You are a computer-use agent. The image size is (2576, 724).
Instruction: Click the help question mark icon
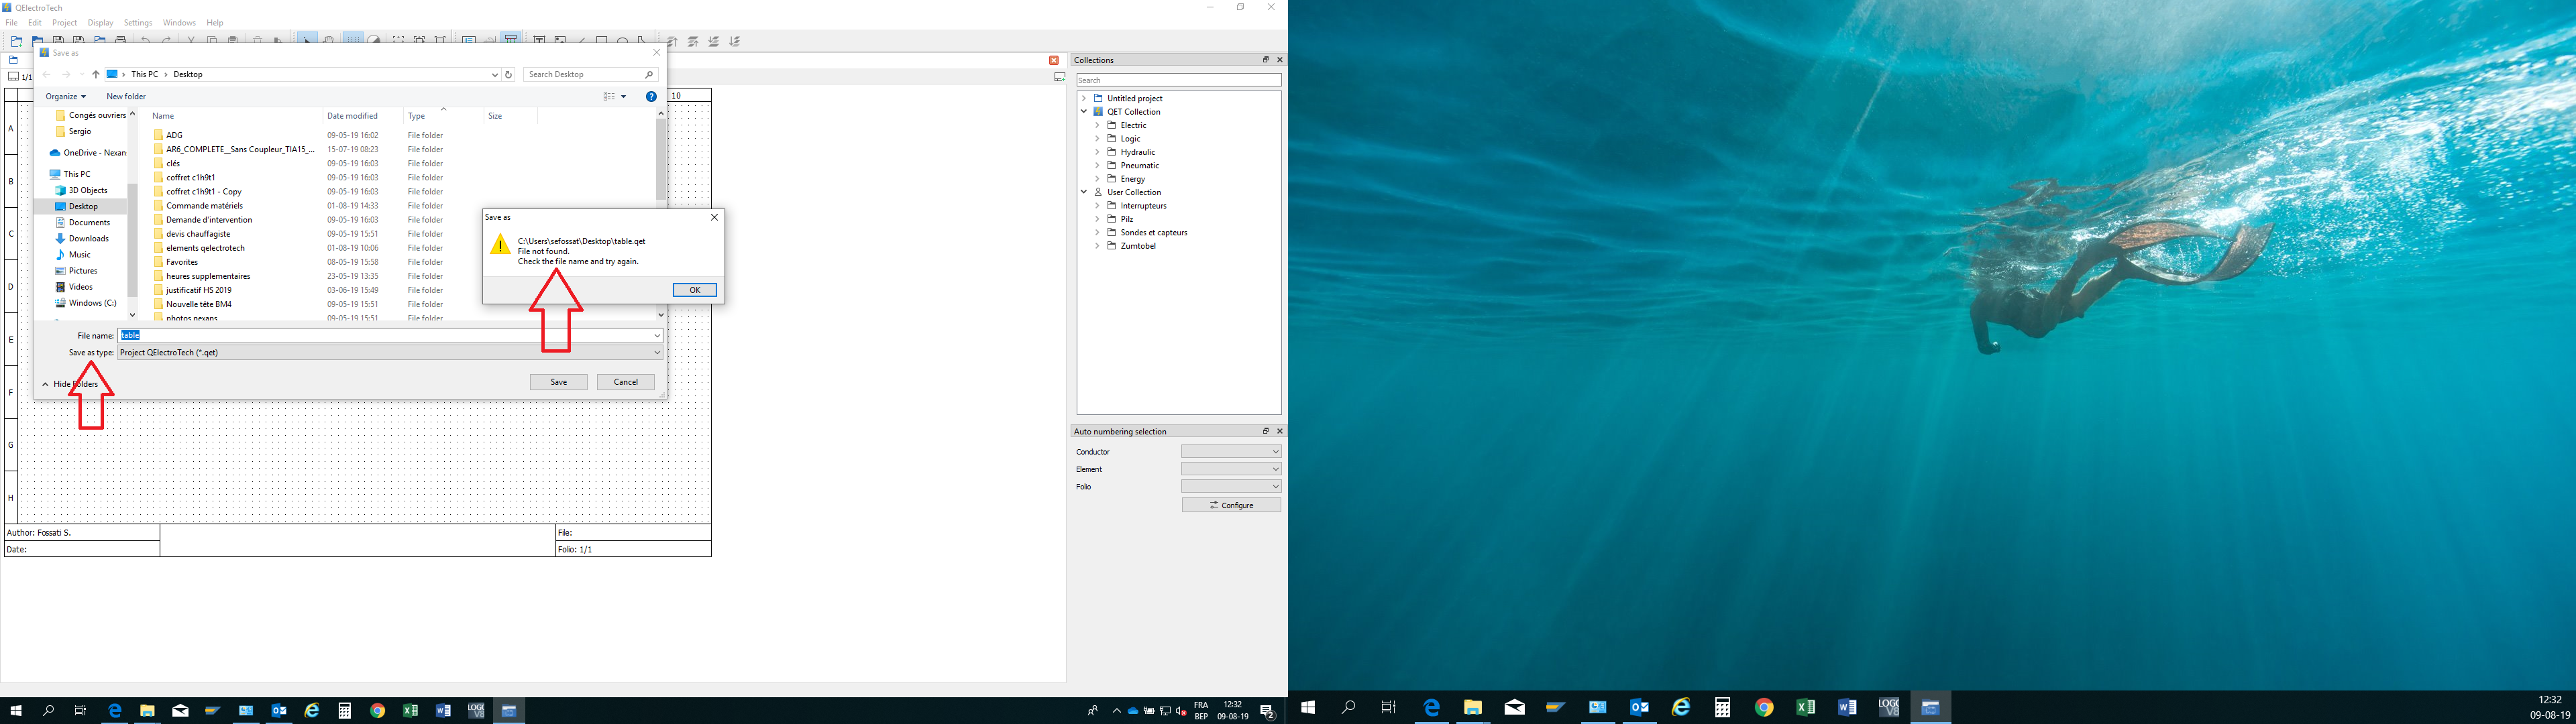[x=651, y=96]
